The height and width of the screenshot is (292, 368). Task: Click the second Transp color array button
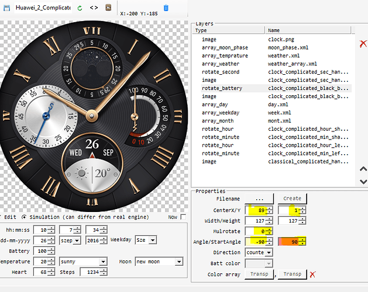click(x=292, y=274)
